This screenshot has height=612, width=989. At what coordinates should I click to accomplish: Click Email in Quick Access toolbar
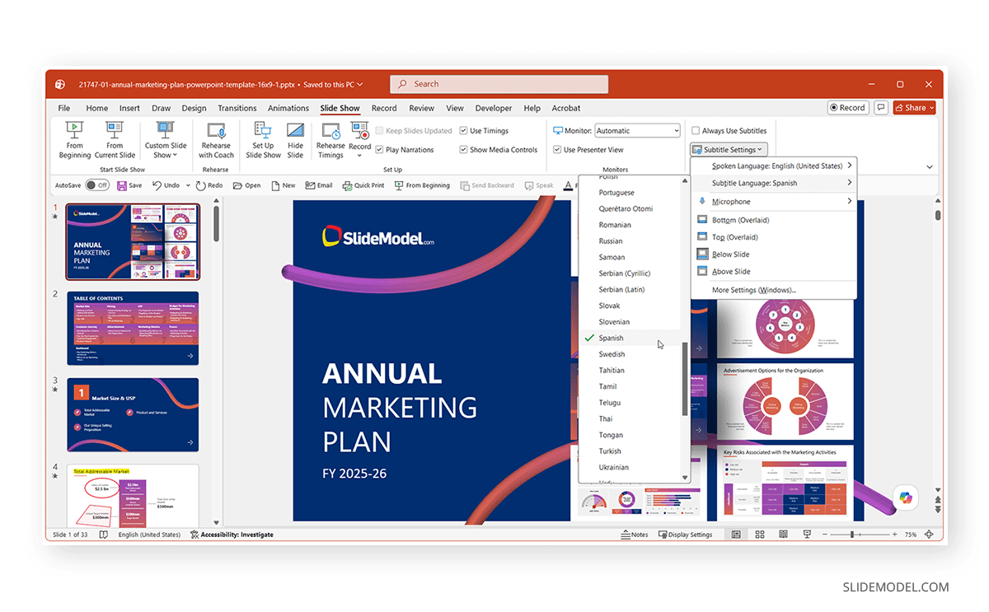[319, 185]
